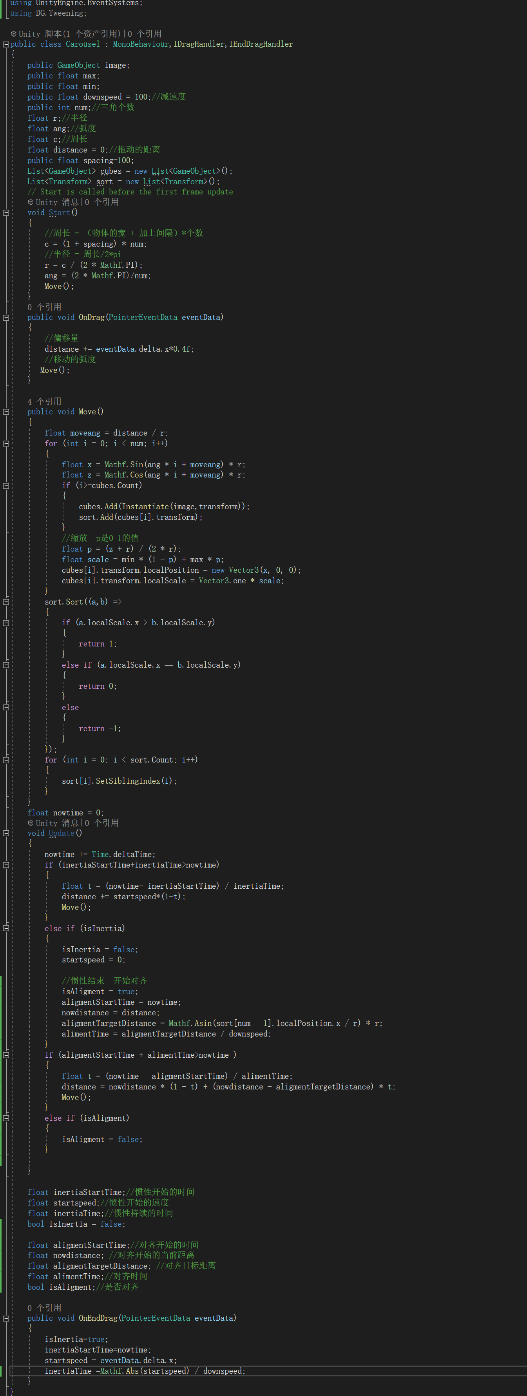Fold the 'if (aligmentStartTime + alimentTime>nowtime)' block
Image resolution: width=527 pixels, height=1396 pixels.
tap(6, 1055)
